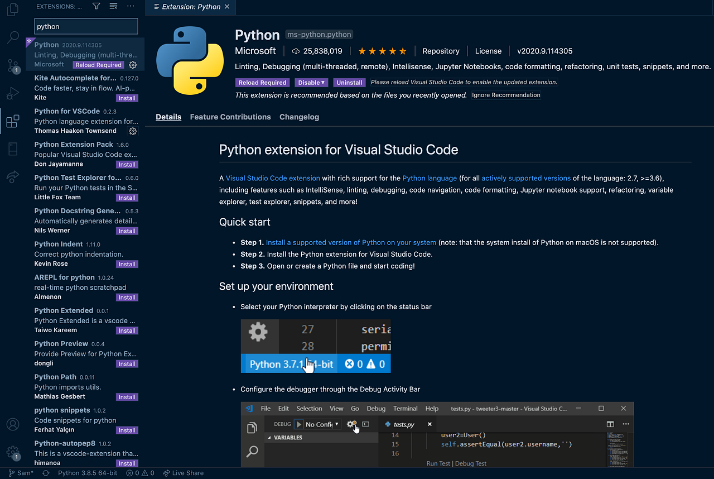Image resolution: width=714 pixels, height=479 pixels.
Task: Select the AREPL for python list entry
Action: (x=85, y=287)
